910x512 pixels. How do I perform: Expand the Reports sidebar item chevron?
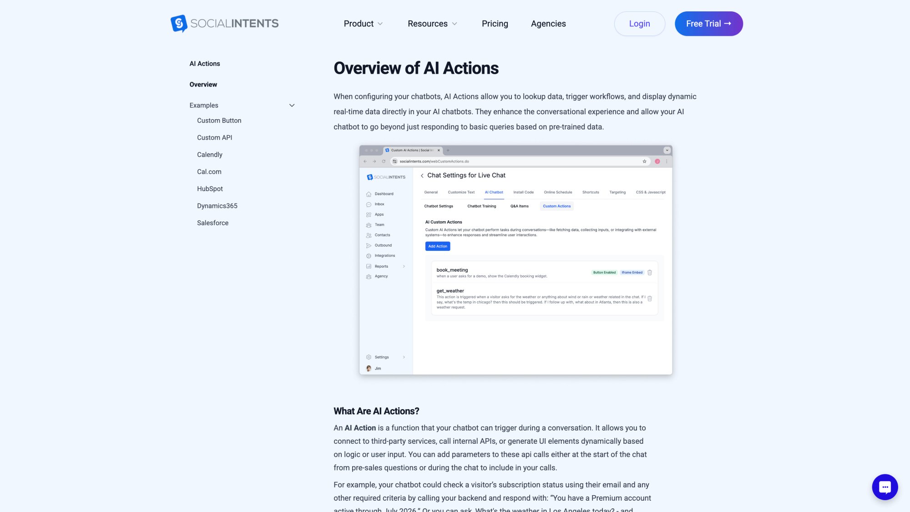403,266
